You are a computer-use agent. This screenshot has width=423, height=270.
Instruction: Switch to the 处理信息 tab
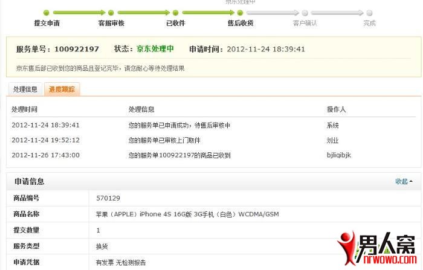[25, 89]
